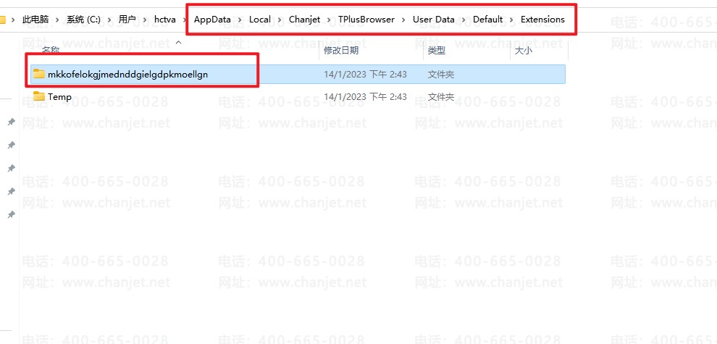Go to the Default breadcrumb segment

(x=487, y=20)
